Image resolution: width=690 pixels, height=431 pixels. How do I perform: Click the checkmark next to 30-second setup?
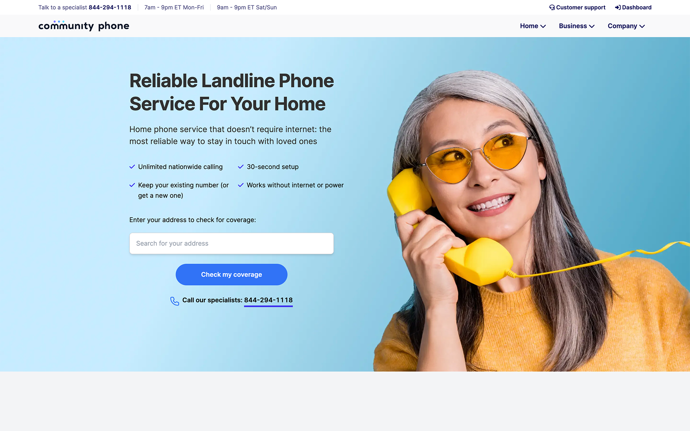point(241,167)
